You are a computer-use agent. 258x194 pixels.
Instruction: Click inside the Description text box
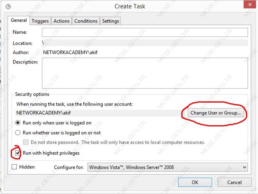145,73
